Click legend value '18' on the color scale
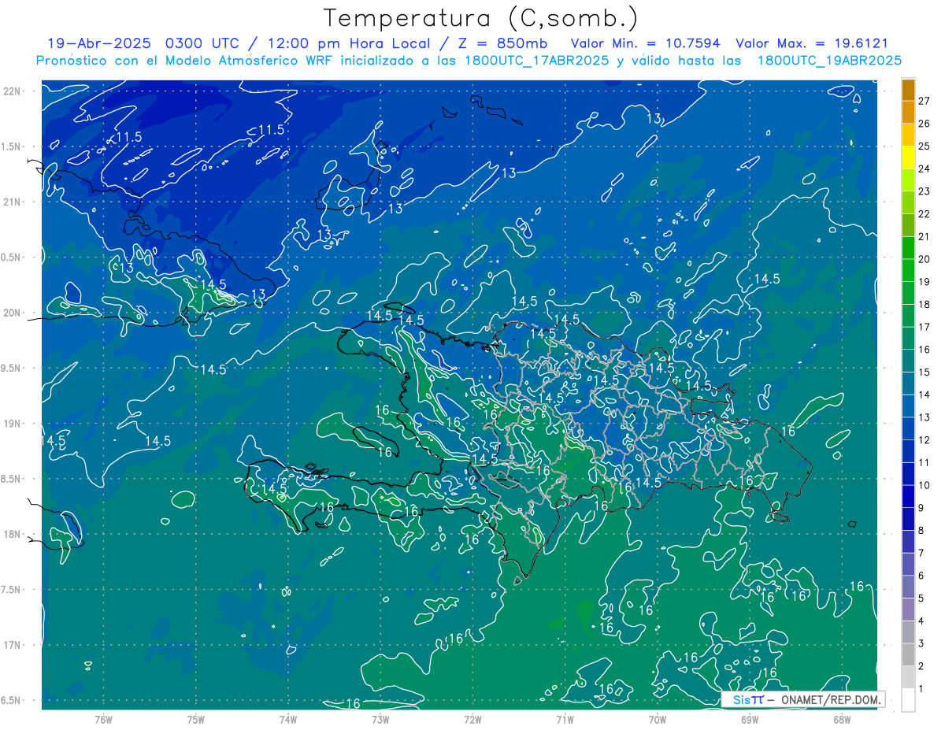The image size is (945, 730). 925,304
